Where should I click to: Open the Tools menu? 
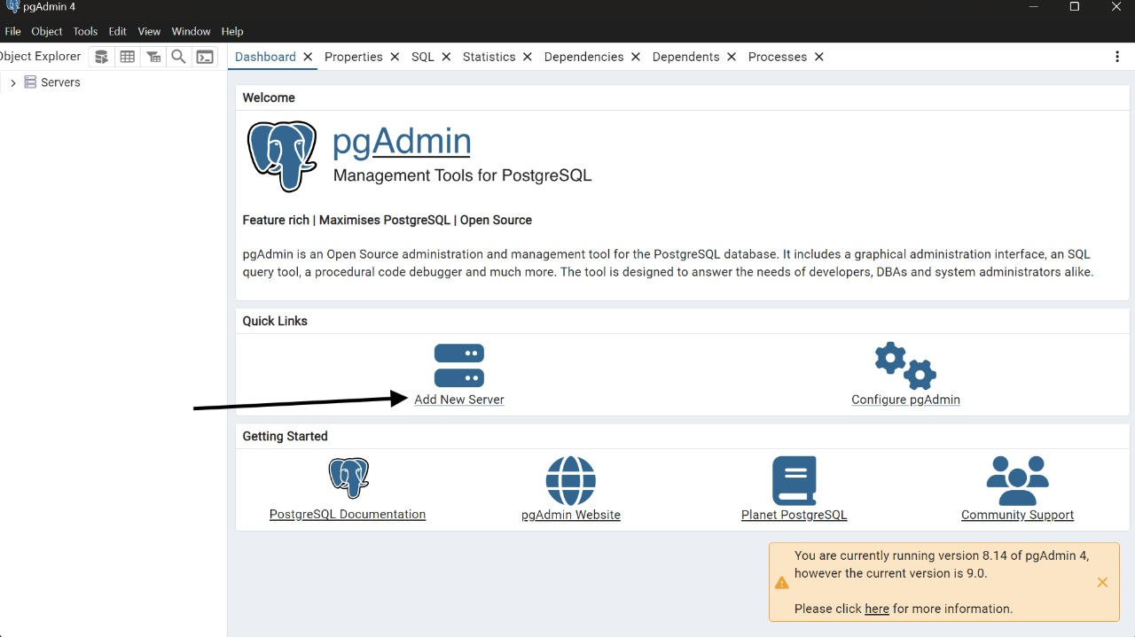(x=85, y=31)
